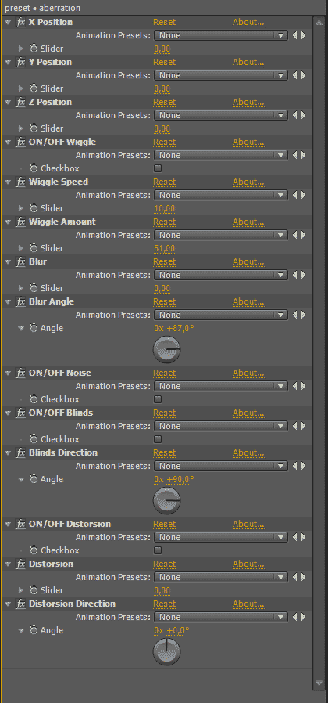Expand the Wiggle Amount Slider property
This screenshot has height=703, width=328.
(20, 248)
